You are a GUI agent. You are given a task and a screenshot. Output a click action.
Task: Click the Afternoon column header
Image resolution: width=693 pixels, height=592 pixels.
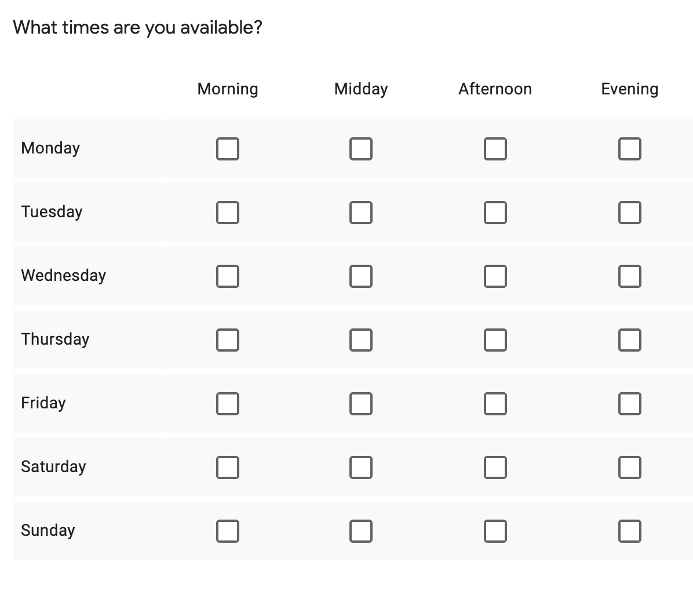[495, 89]
